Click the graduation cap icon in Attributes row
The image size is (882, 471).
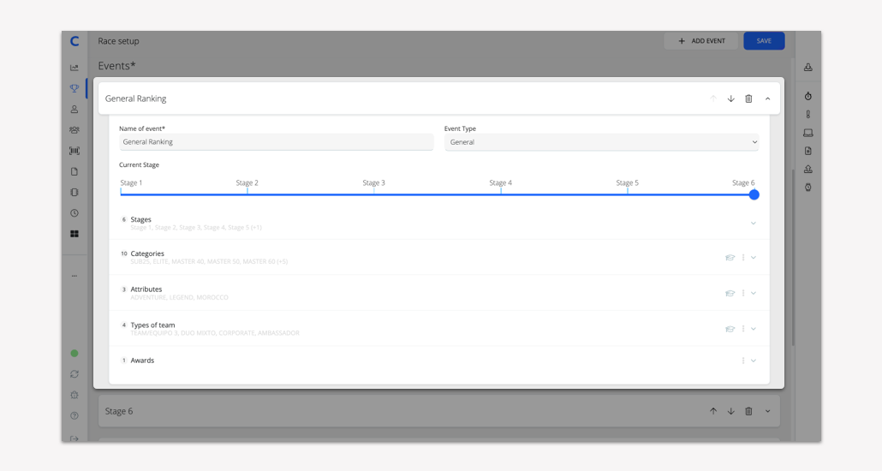click(730, 293)
